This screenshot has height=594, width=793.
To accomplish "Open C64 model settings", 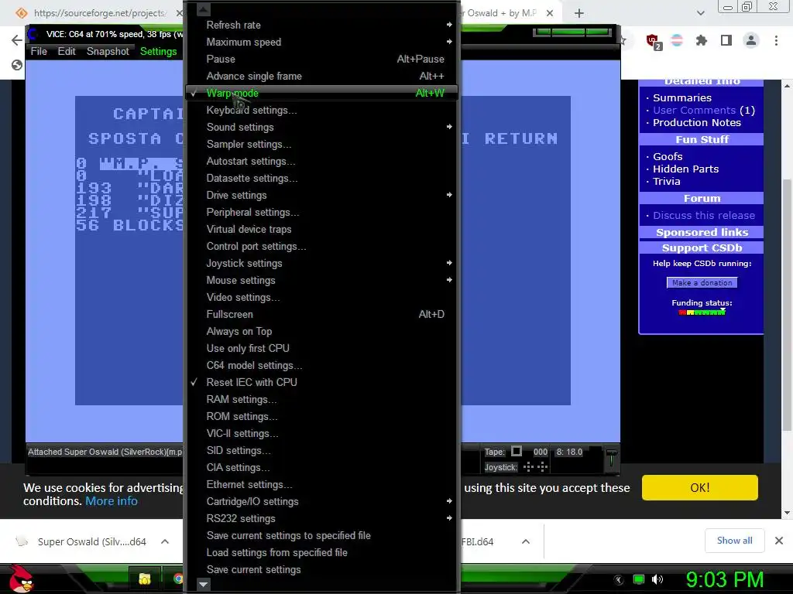I will coord(321,365).
